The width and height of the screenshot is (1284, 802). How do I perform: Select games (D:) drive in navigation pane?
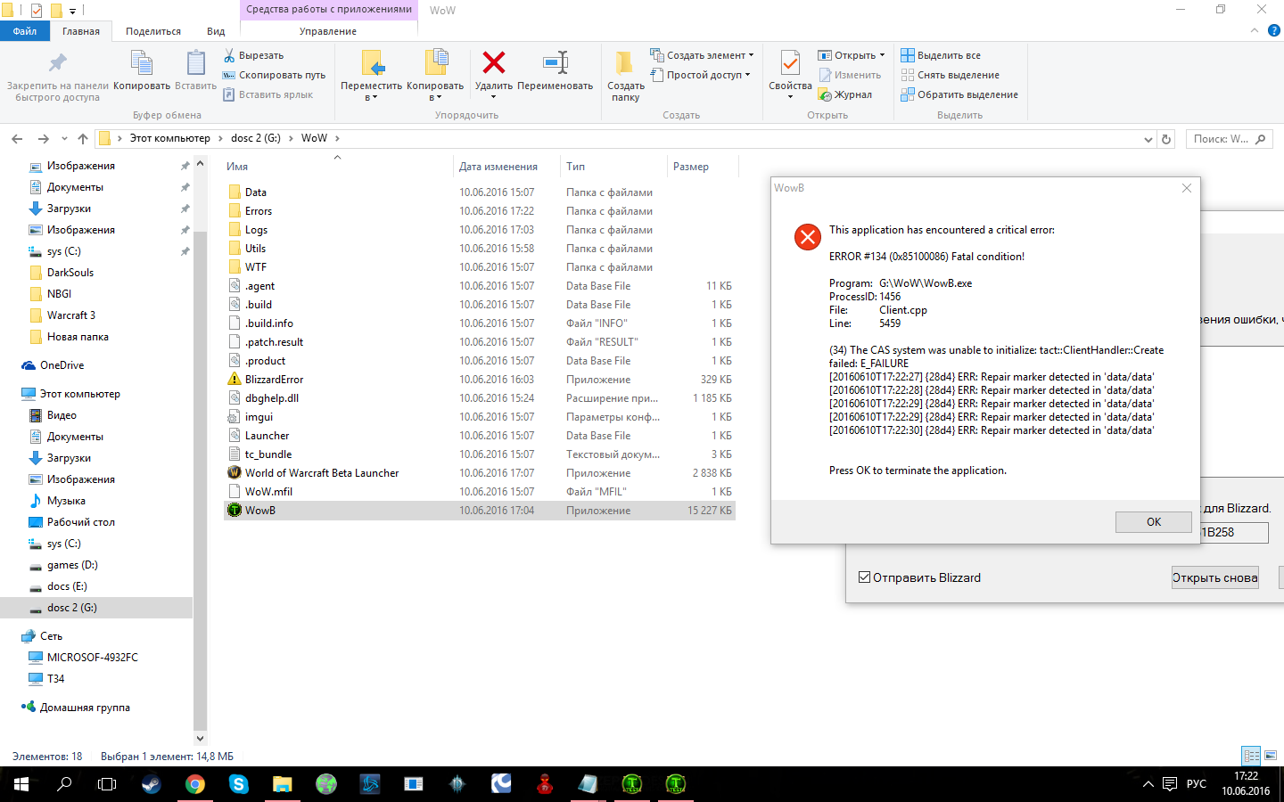(72, 565)
